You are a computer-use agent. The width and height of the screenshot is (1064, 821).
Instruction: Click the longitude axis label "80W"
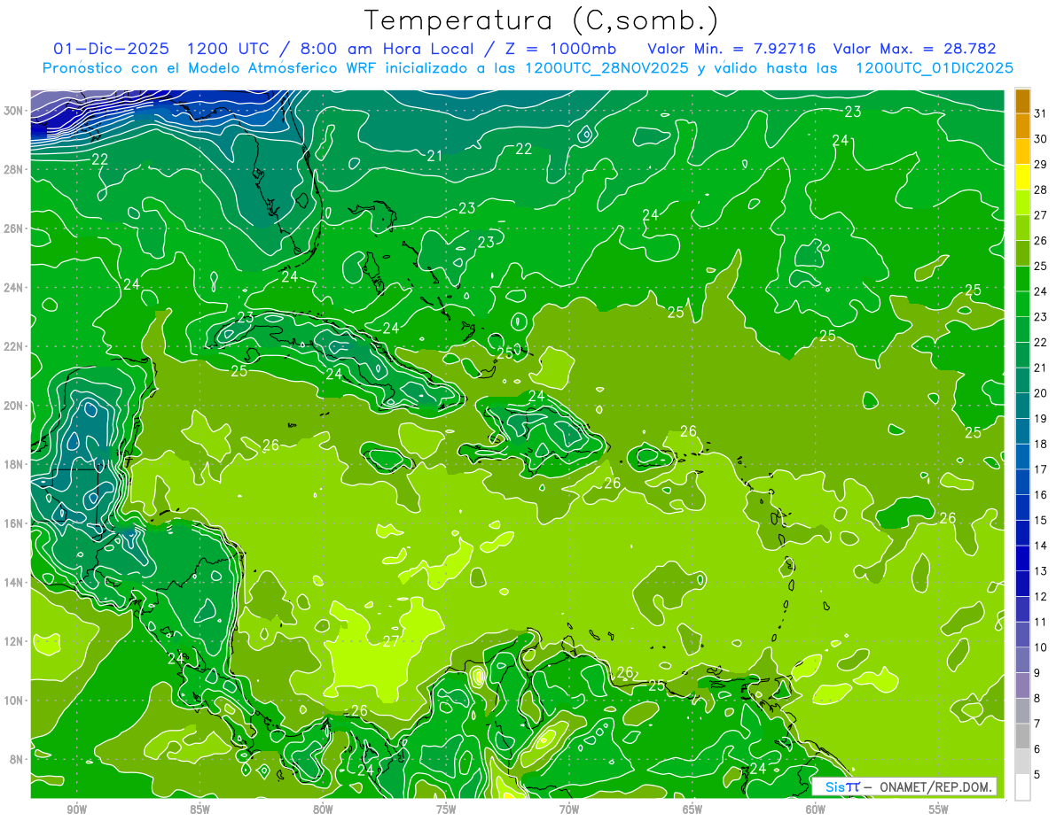coord(323,809)
